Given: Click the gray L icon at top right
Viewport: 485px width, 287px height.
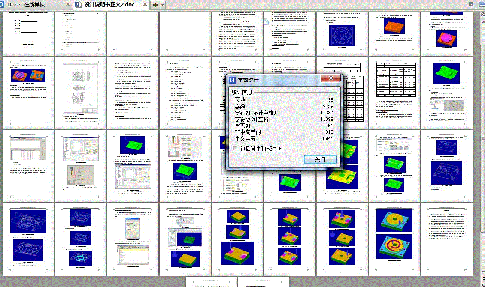Looking at the screenshot, I should coord(471,4).
